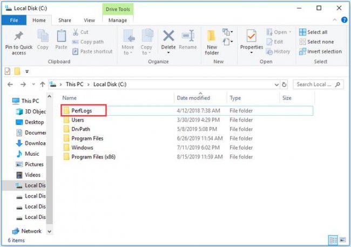Click Paste shortcut in ribbon
This screenshot has height=247, width=351.
click(x=92, y=51)
